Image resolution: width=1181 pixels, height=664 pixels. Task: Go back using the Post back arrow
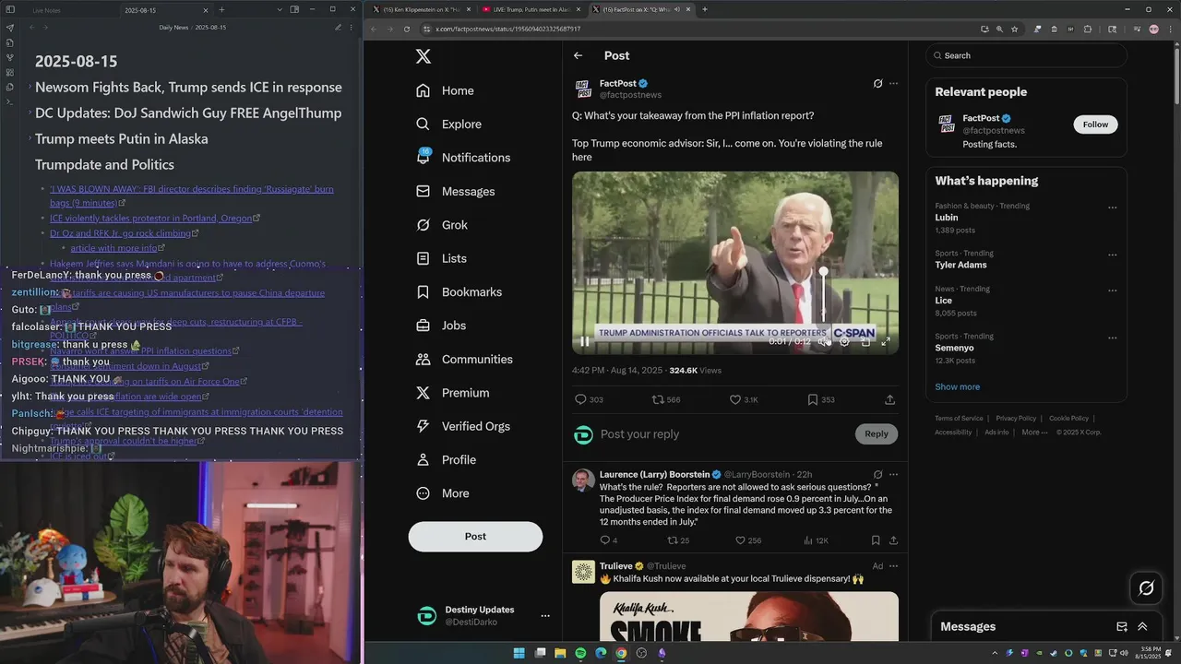[579, 55]
